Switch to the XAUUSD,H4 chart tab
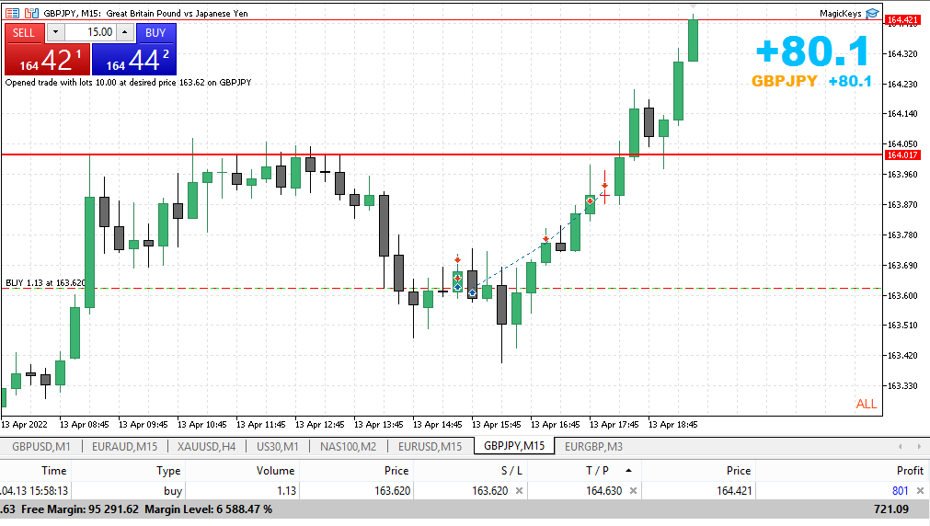The width and height of the screenshot is (930, 526). pyautogui.click(x=206, y=447)
